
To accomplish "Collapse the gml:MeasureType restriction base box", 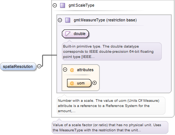I will [x=60, y=20].
